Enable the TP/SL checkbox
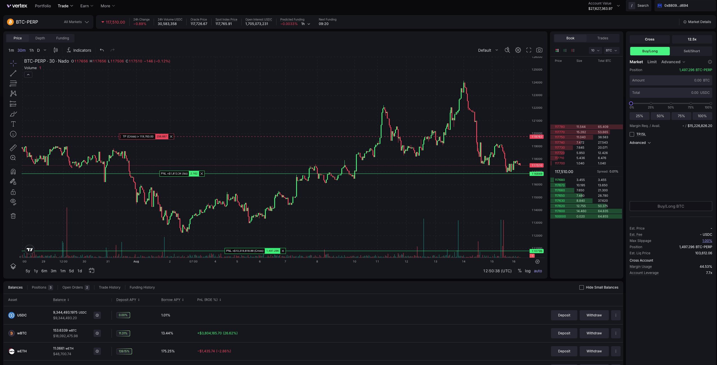The width and height of the screenshot is (717, 365). point(632,134)
